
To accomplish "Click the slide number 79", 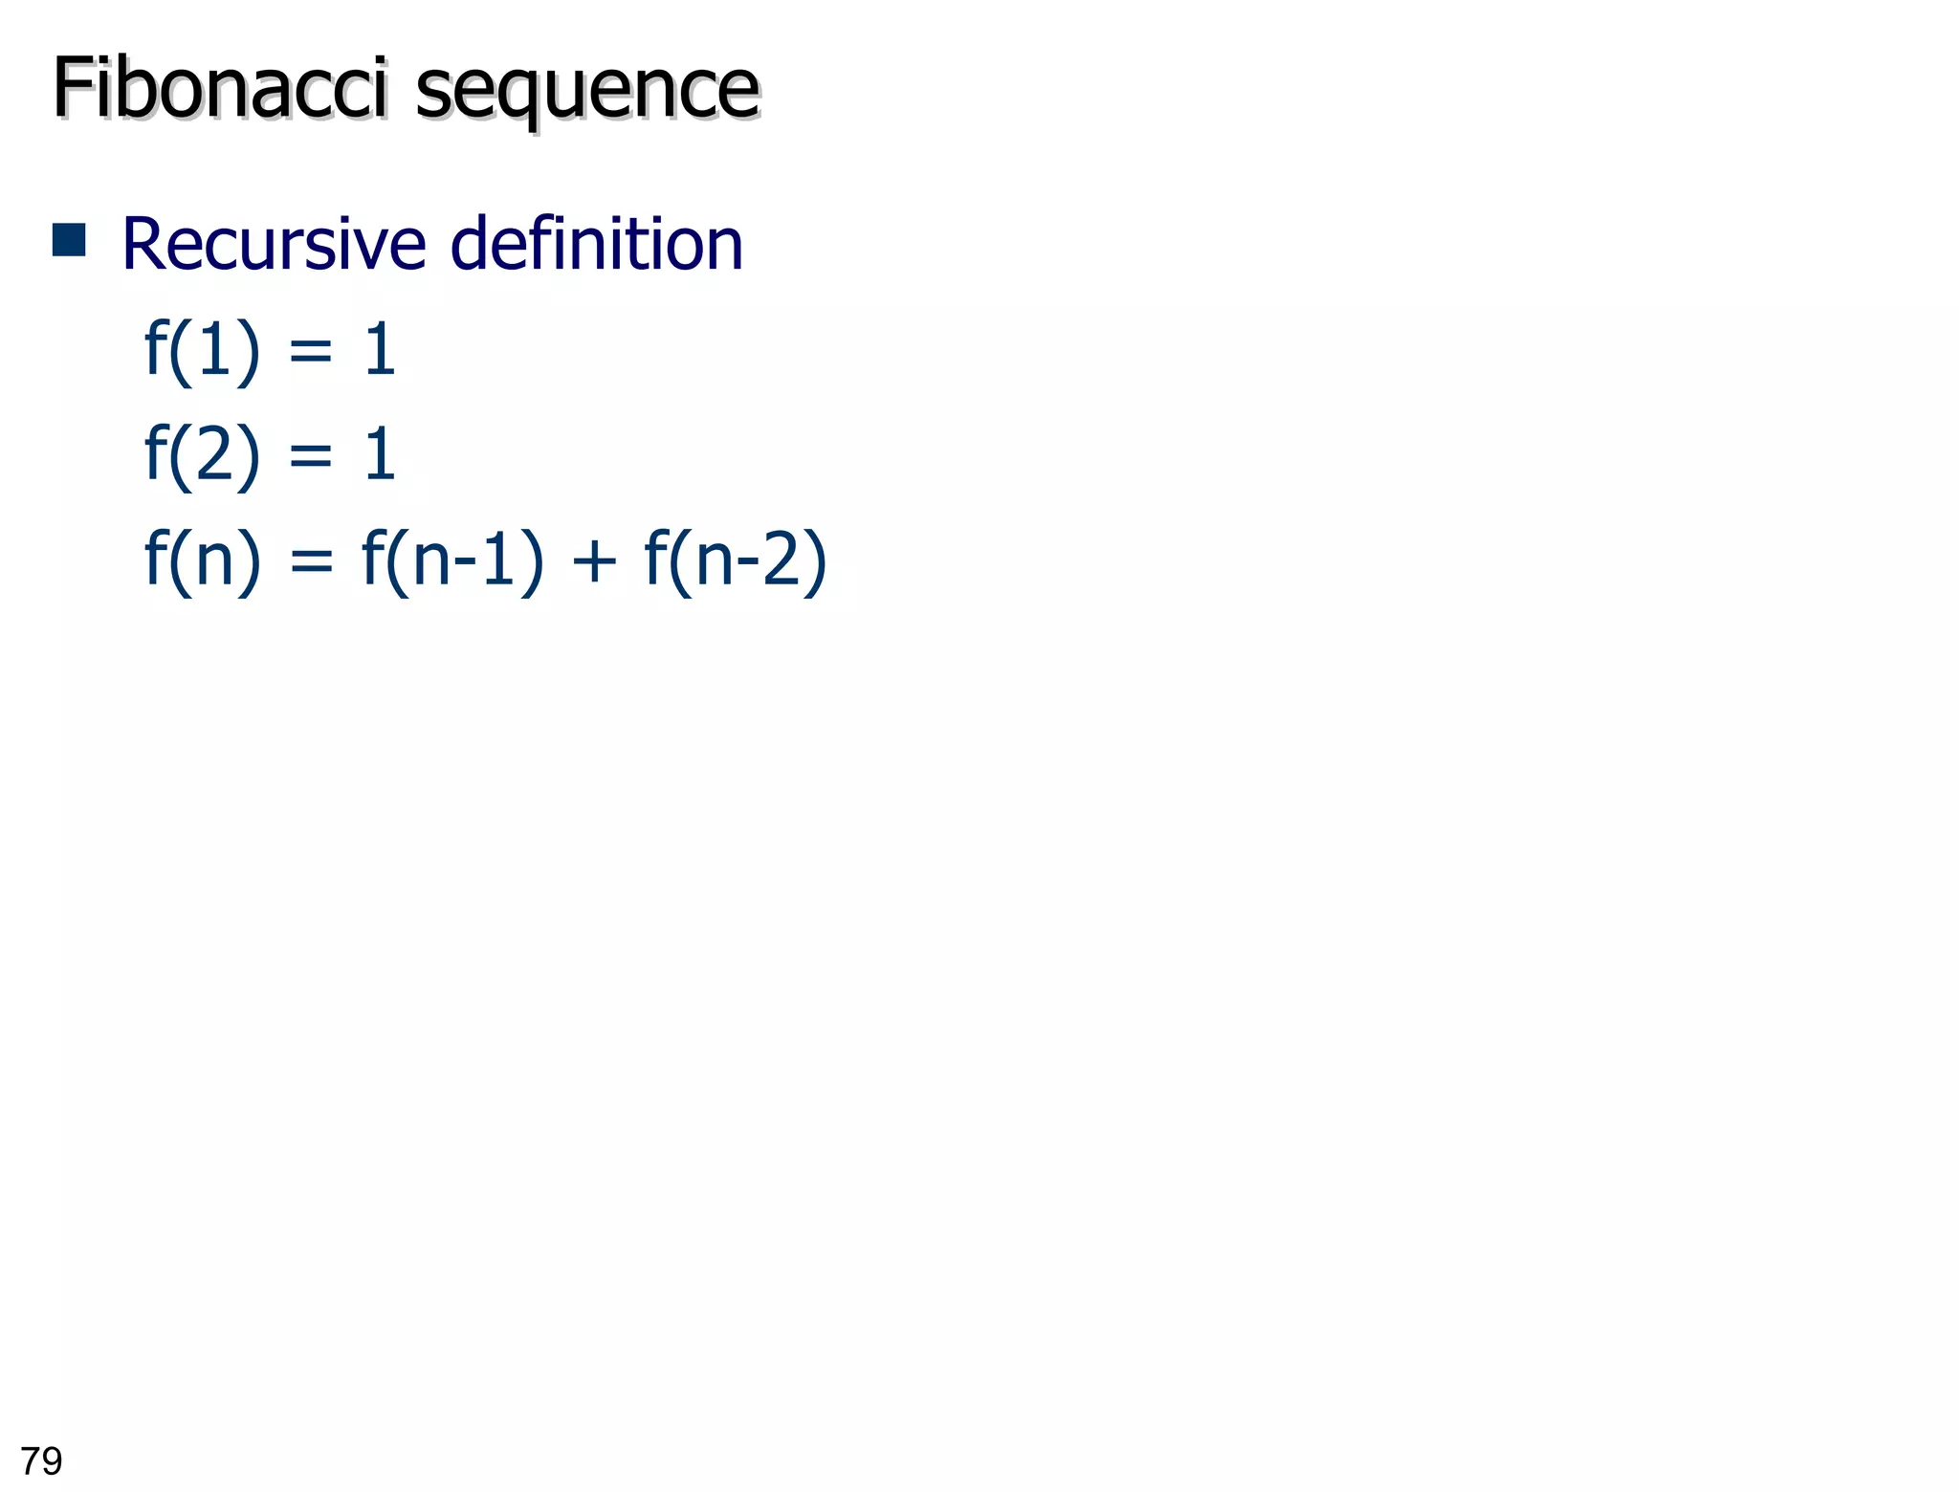I will point(41,1461).
